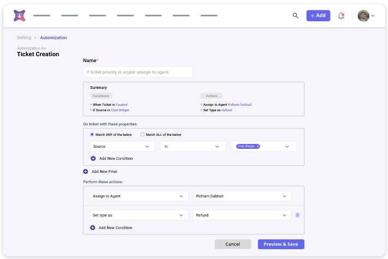Click Preview & Save button
The image size is (388, 259).
[281, 244]
